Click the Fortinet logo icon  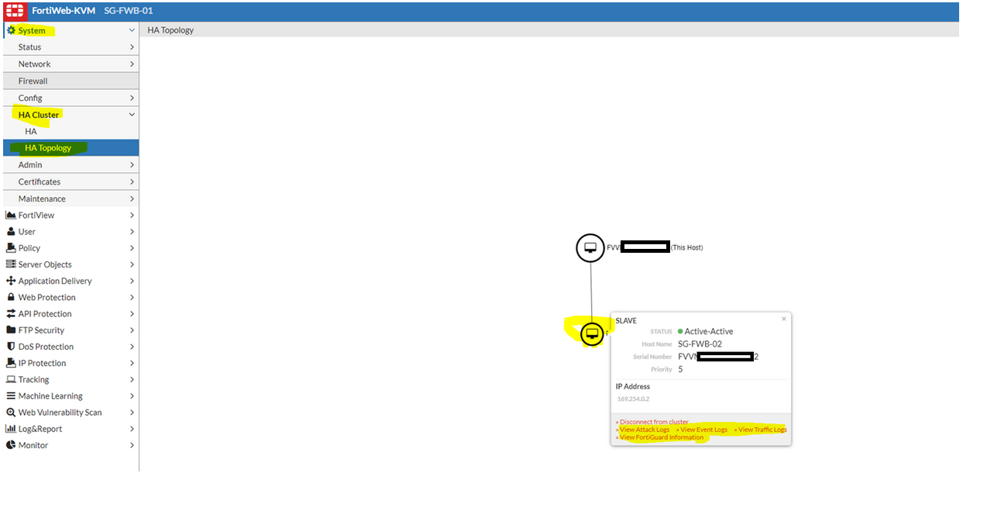[15, 11]
